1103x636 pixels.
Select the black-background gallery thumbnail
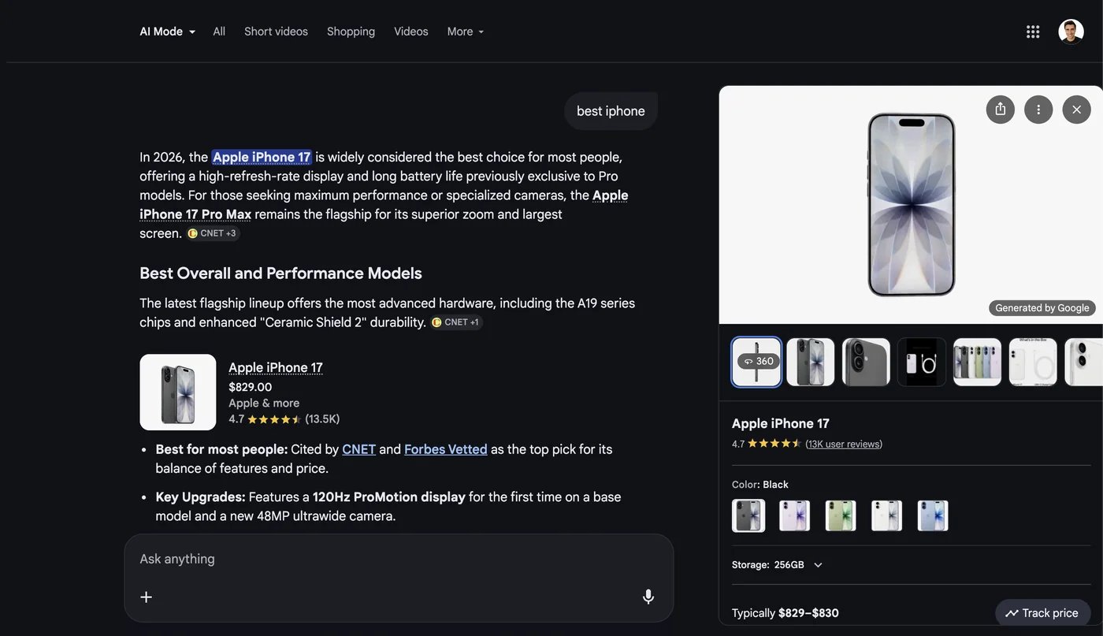922,362
